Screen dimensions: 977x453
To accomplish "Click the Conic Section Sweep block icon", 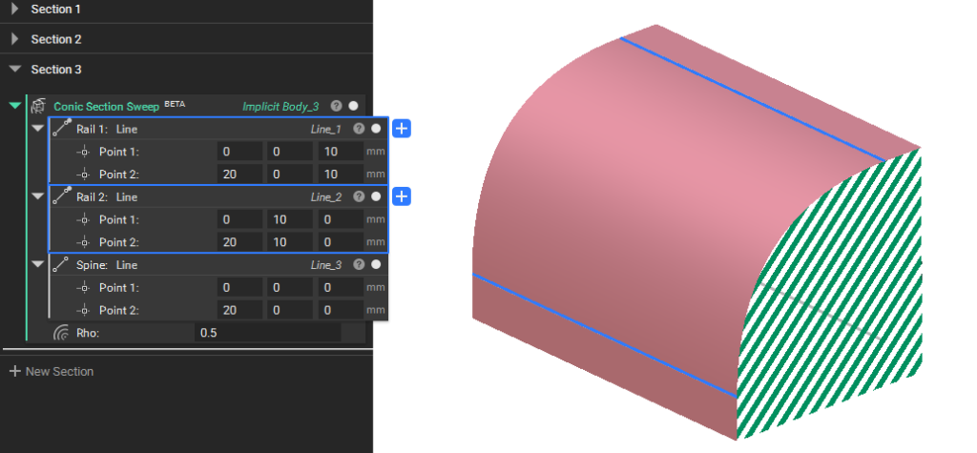I will pos(39,107).
